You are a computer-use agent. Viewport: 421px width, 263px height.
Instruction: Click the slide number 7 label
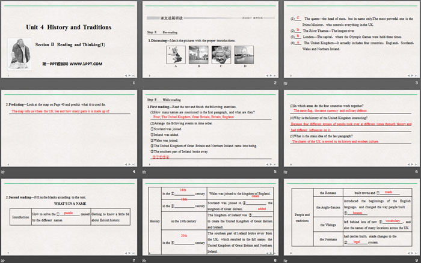(x=134, y=260)
